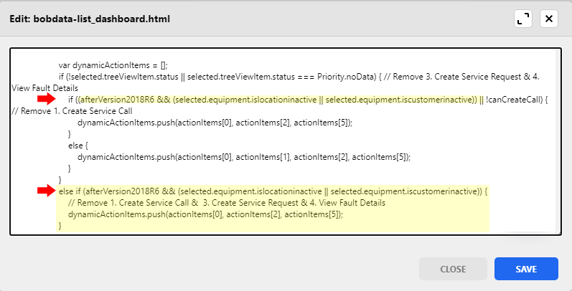Save changes with the SAVE button
Screen dimensions: 572x291
pyautogui.click(x=525, y=269)
